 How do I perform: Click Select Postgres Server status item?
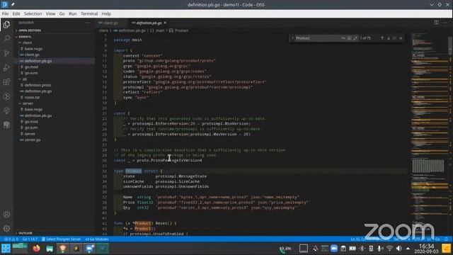tap(62, 239)
